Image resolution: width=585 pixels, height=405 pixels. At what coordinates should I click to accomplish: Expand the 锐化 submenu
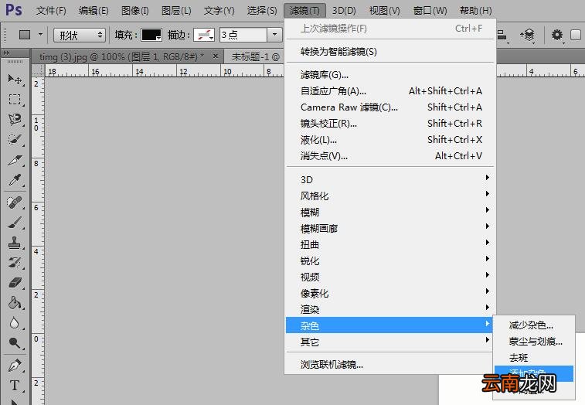pos(390,260)
